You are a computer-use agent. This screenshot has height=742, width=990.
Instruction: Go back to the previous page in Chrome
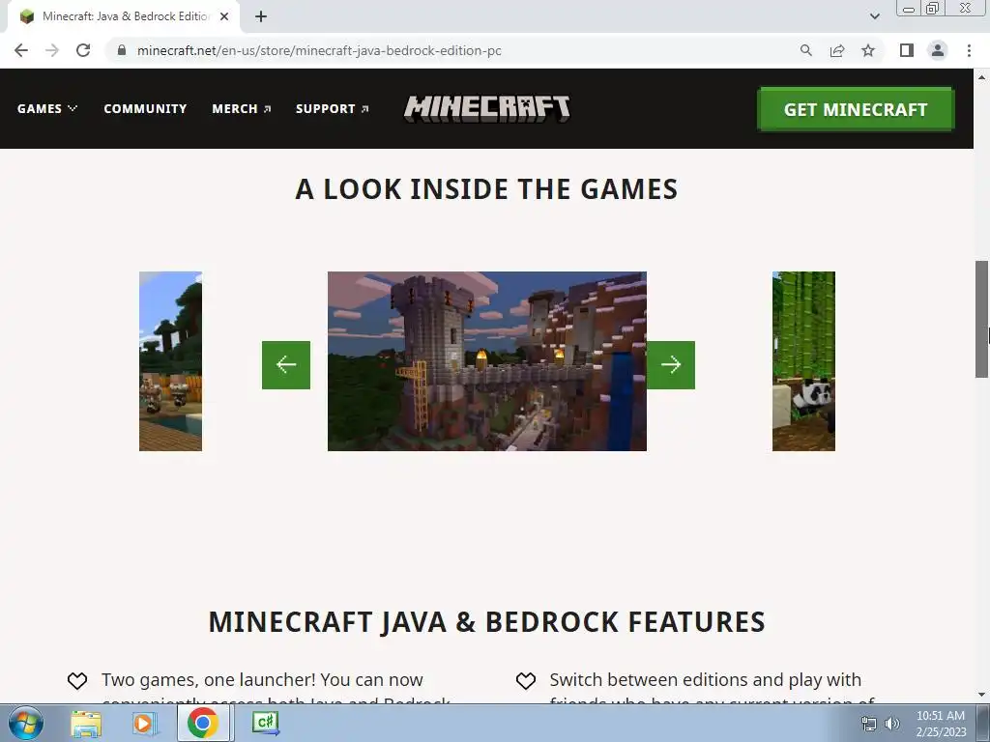(21, 50)
